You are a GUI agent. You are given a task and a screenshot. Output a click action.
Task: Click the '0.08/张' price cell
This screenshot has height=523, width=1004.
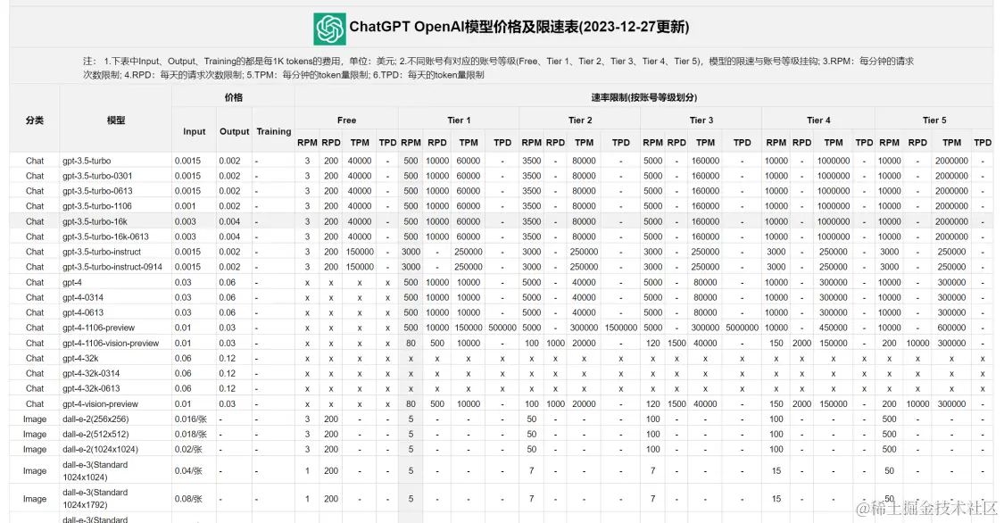coord(188,499)
